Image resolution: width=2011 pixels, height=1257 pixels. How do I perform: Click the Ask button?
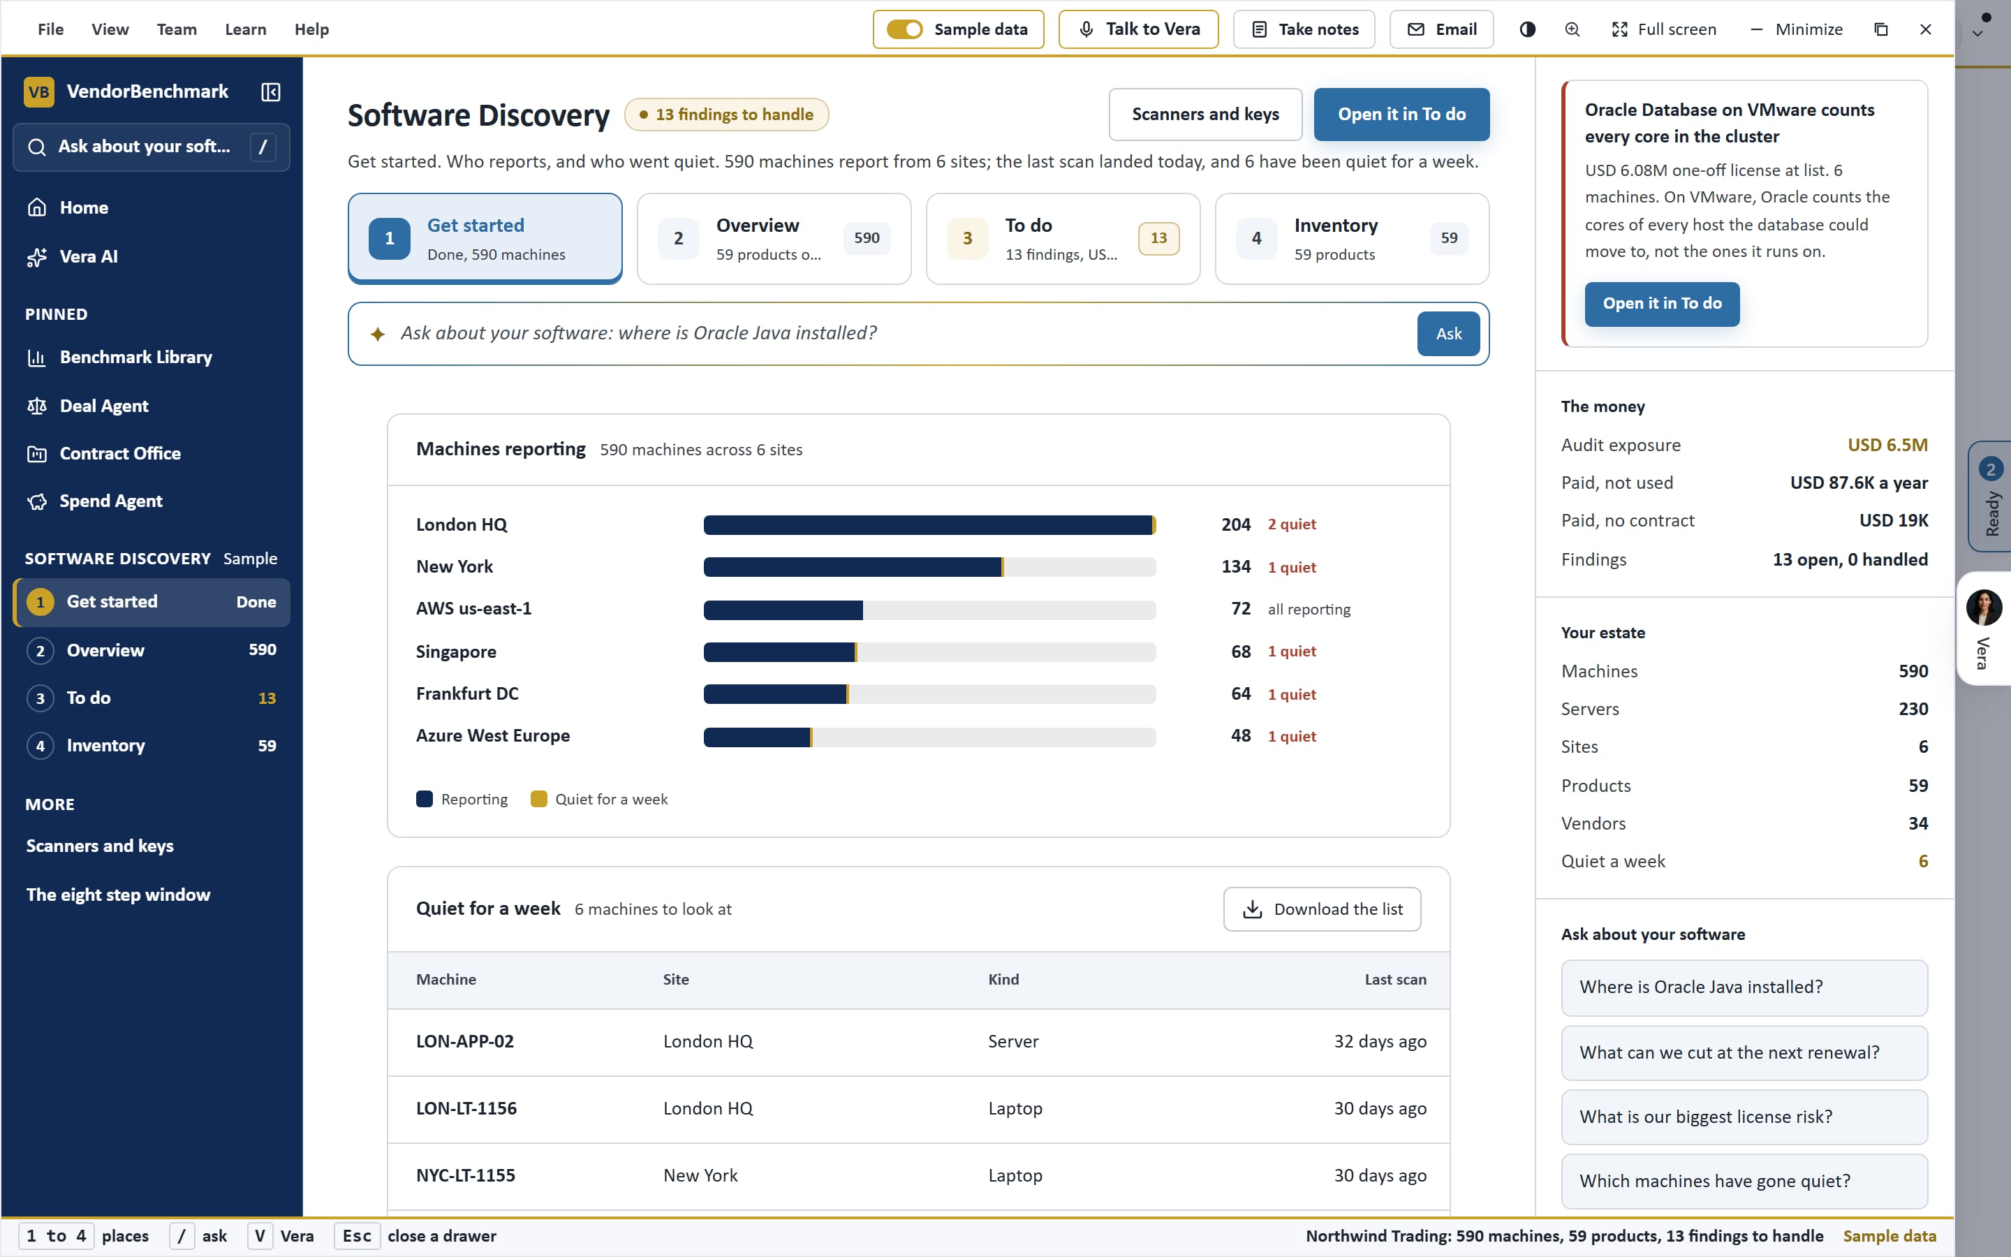tap(1448, 335)
